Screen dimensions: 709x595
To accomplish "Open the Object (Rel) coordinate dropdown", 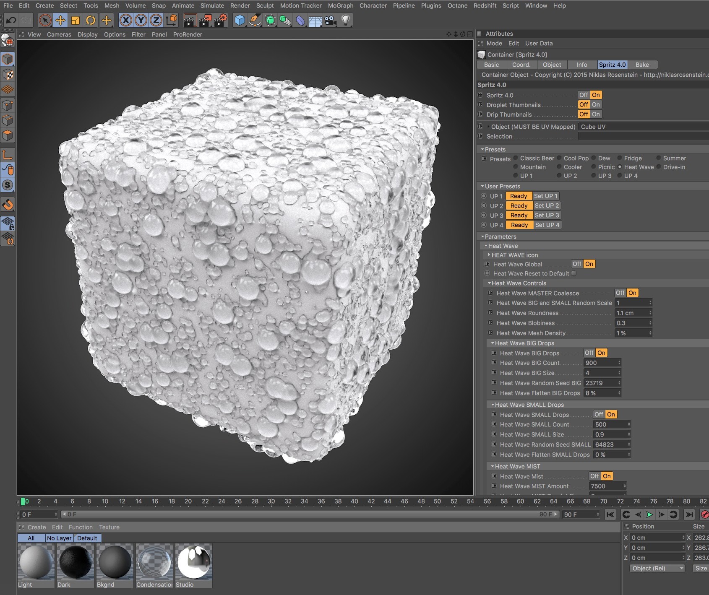I will tap(657, 568).
